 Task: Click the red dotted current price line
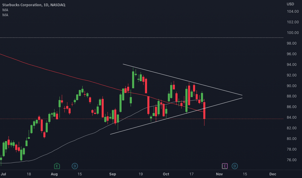pos(142,119)
